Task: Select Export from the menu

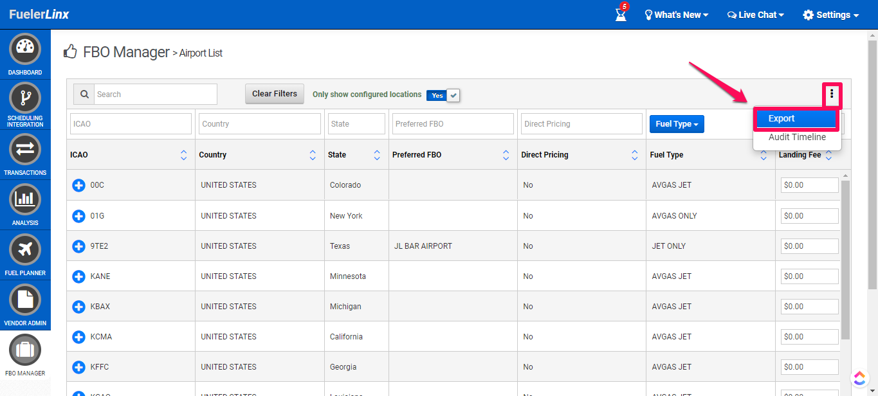Action: [x=796, y=119]
